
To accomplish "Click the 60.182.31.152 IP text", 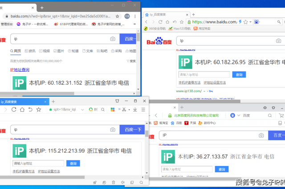I will click(x=65, y=83).
